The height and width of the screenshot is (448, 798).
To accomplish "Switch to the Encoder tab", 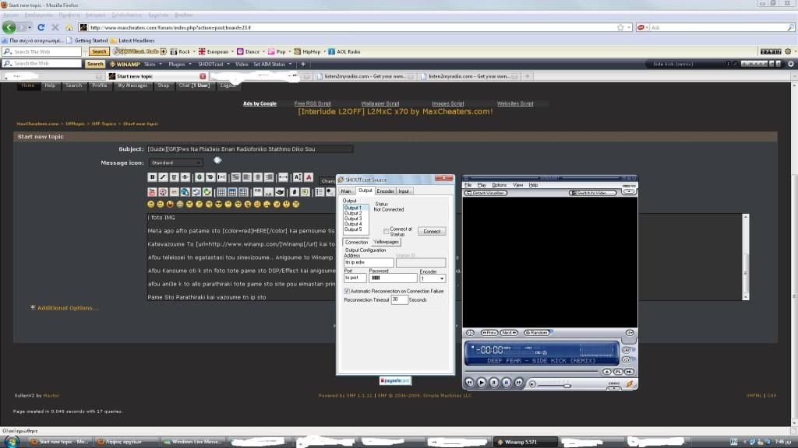I will pos(385,191).
